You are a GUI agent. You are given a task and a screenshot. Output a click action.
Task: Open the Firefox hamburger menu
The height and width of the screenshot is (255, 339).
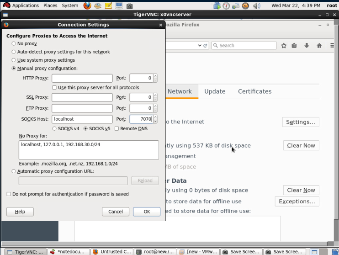click(x=332, y=45)
